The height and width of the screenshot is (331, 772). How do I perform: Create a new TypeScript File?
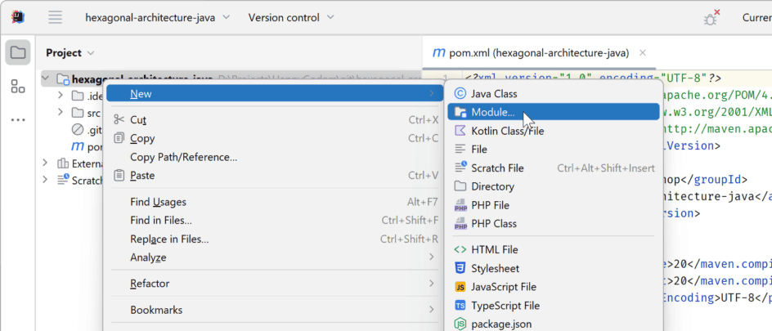point(505,306)
